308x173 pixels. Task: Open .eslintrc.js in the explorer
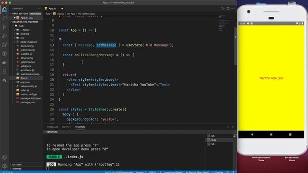(26, 54)
